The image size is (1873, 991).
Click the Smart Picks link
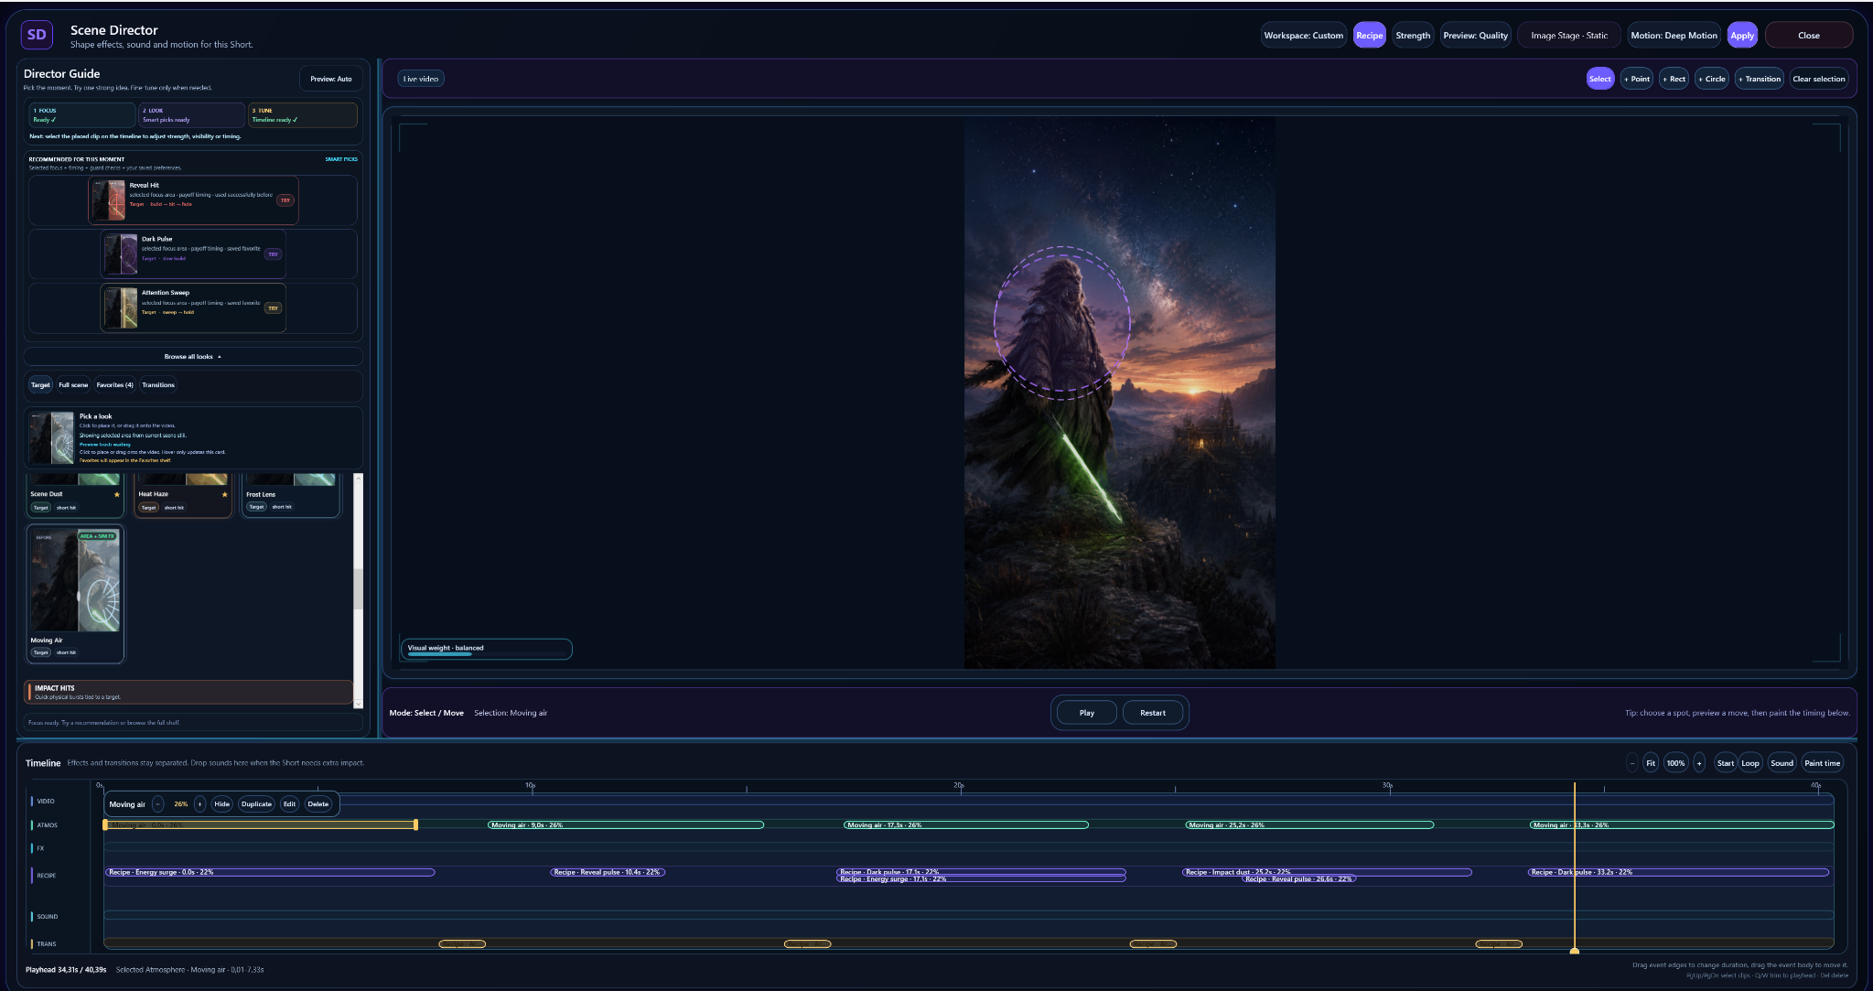pyautogui.click(x=341, y=159)
